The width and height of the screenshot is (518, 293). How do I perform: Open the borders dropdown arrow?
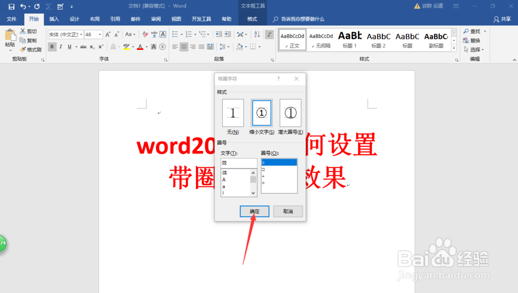[260, 47]
